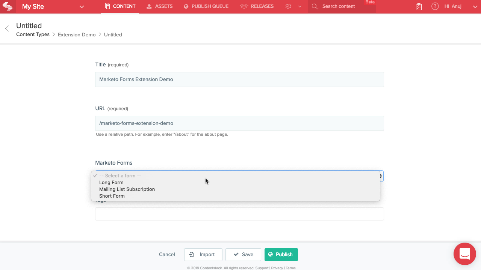Click the Content document icon
Viewport: 481px width, 270px height.
(x=107, y=6)
